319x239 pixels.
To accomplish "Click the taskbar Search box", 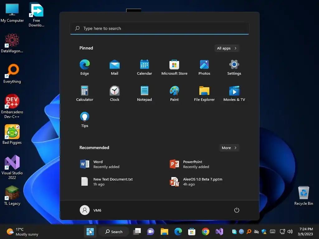I will [x=114, y=232].
